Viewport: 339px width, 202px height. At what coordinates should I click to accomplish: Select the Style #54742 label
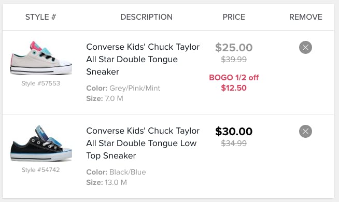click(x=40, y=169)
